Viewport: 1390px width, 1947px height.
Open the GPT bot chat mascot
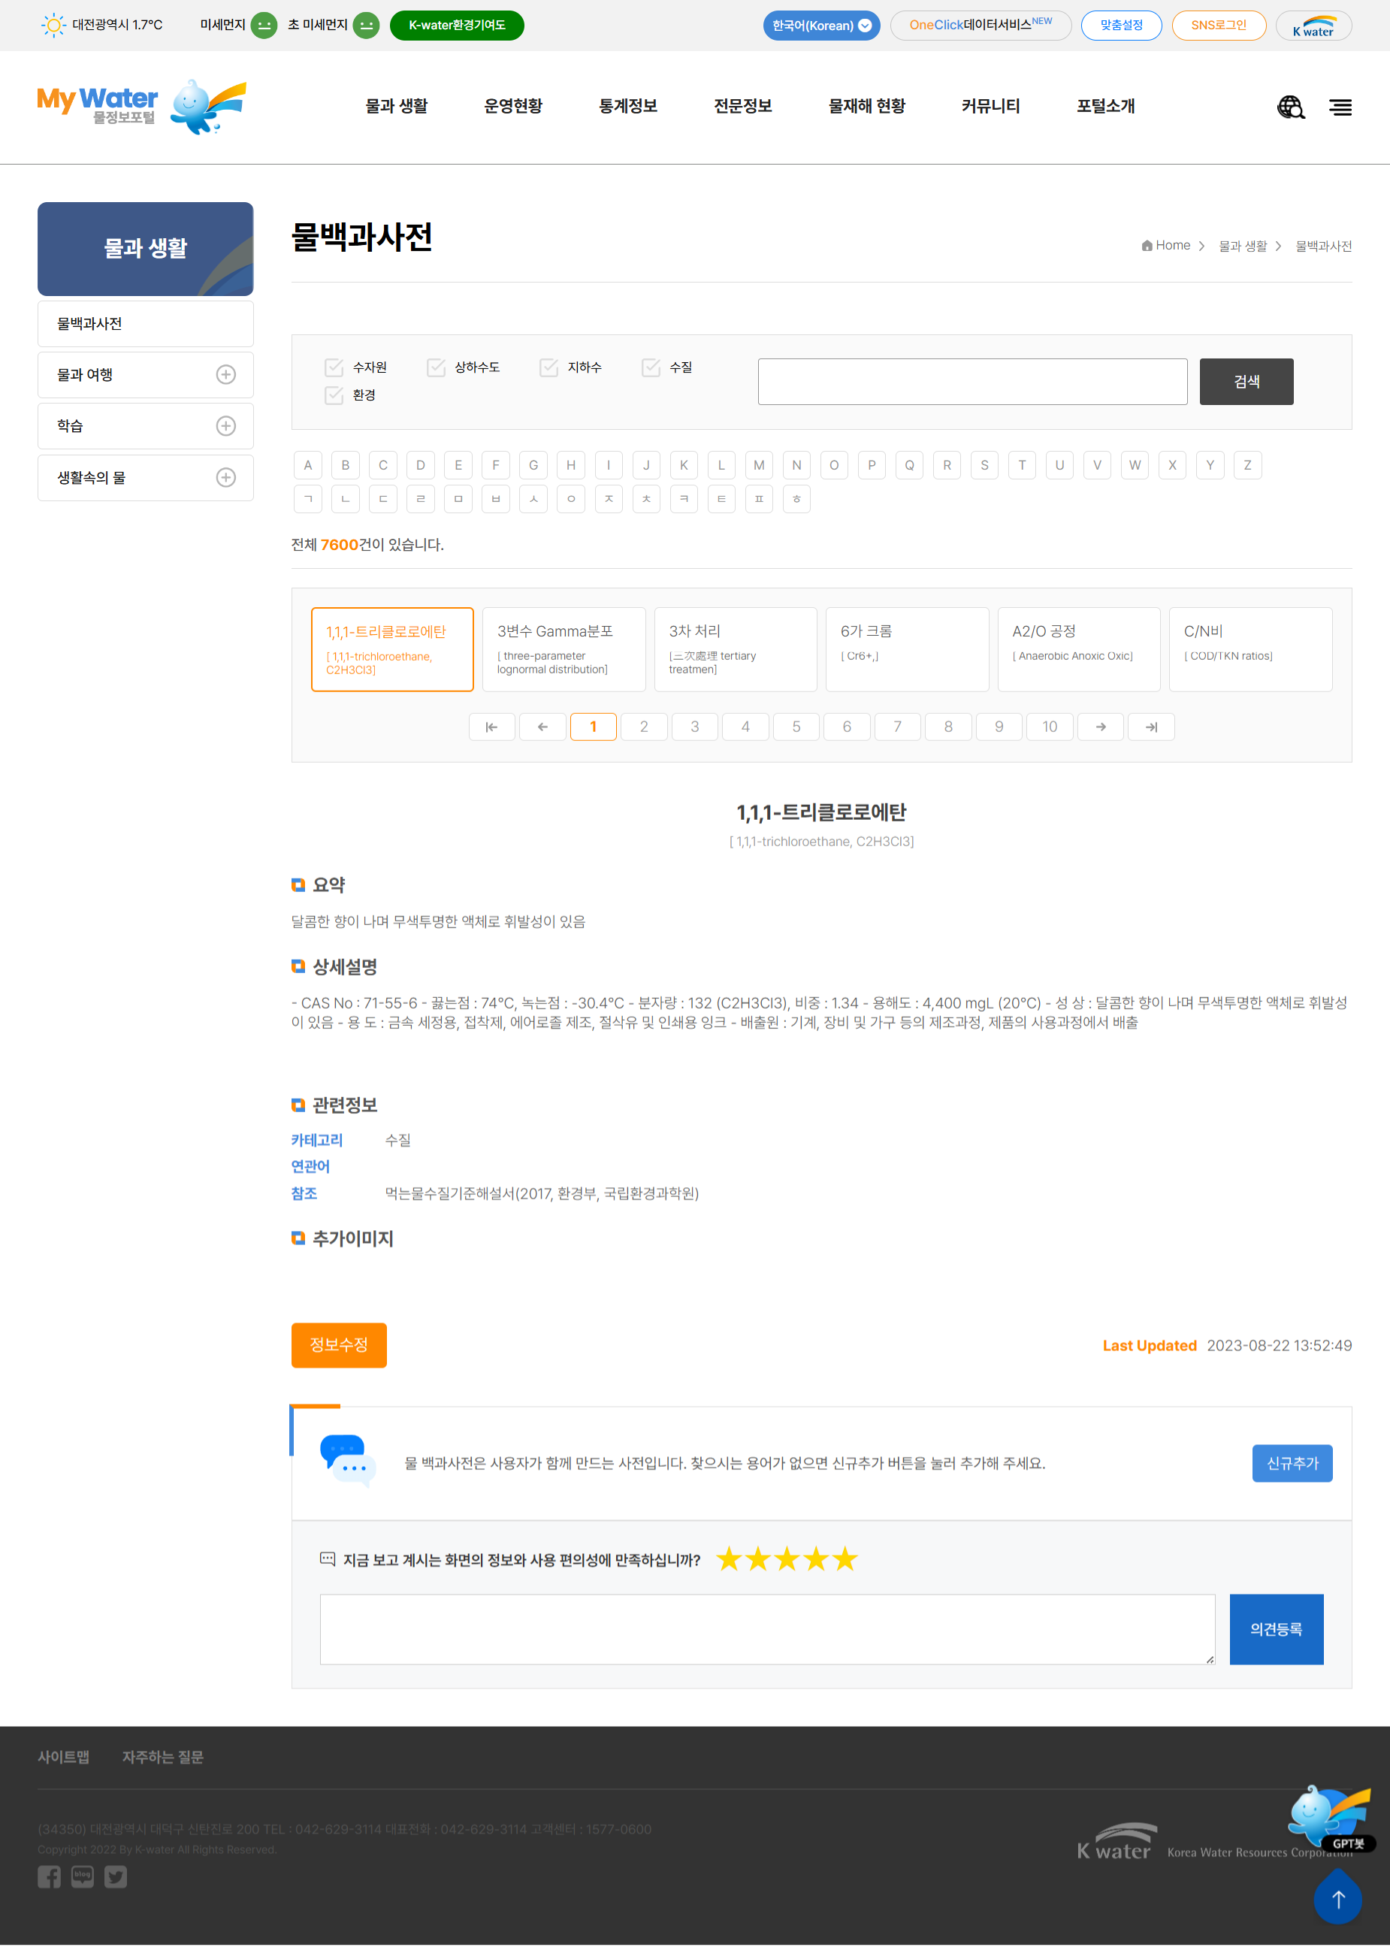[1329, 1818]
